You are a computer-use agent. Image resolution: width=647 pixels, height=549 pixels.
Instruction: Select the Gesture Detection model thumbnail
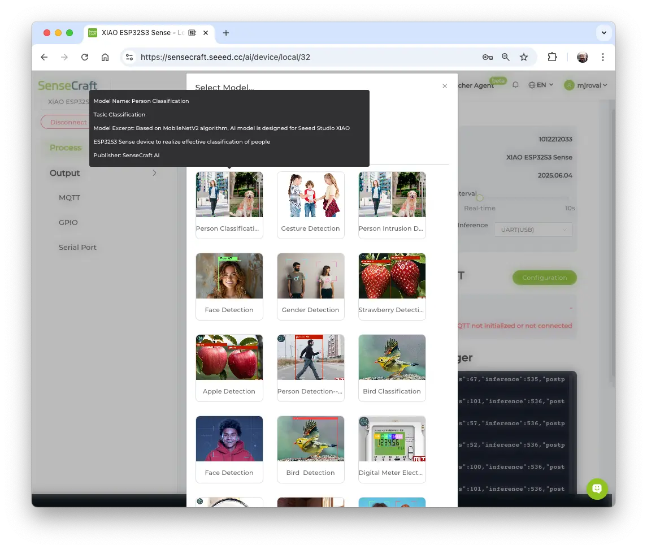[310, 195]
